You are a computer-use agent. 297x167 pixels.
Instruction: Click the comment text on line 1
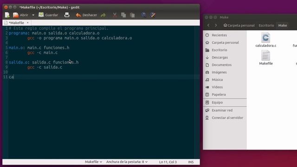click(58, 28)
